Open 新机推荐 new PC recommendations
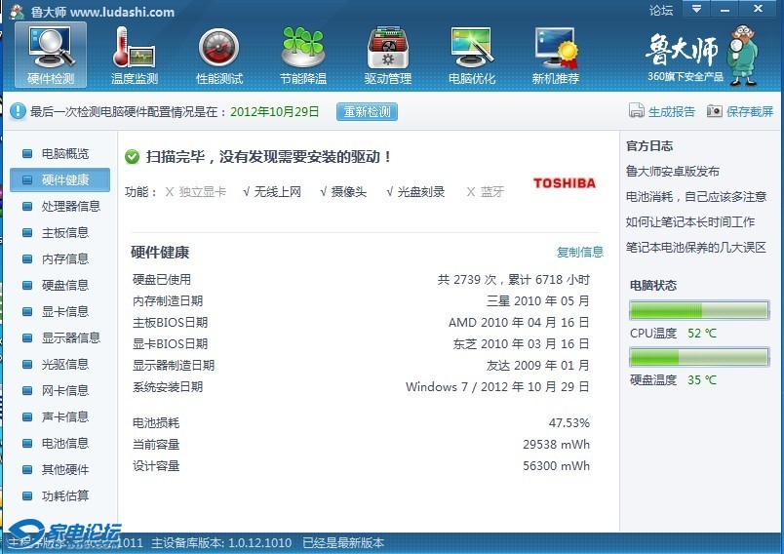 pyautogui.click(x=555, y=55)
